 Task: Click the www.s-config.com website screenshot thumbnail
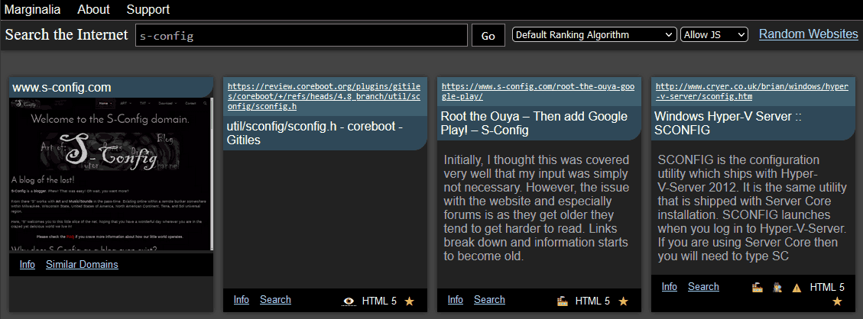[110, 175]
